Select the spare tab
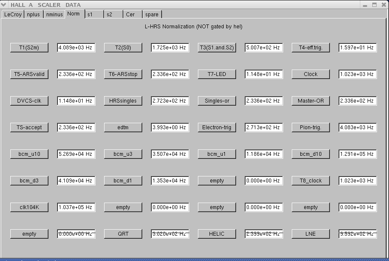The width and height of the screenshot is (389, 261). coord(152,15)
